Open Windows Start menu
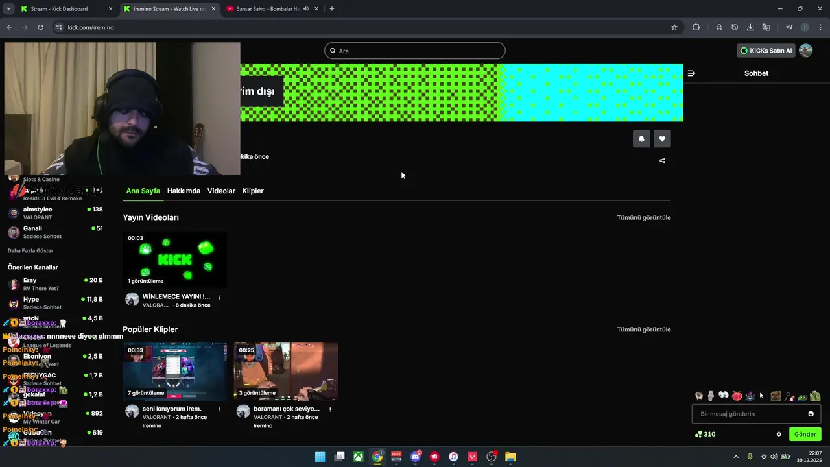 (x=320, y=457)
